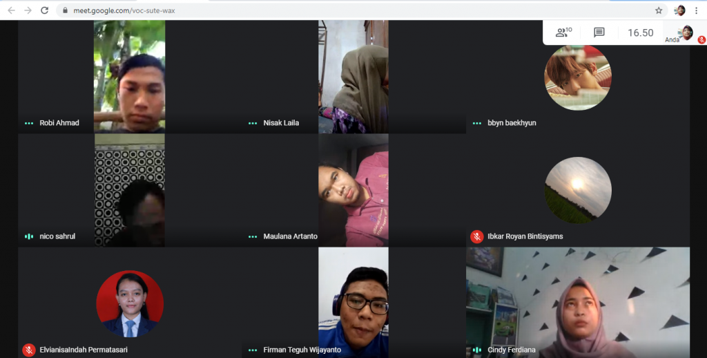This screenshot has width=707, height=358.
Task: Open the participants list showing 10 people
Action: pos(563,32)
